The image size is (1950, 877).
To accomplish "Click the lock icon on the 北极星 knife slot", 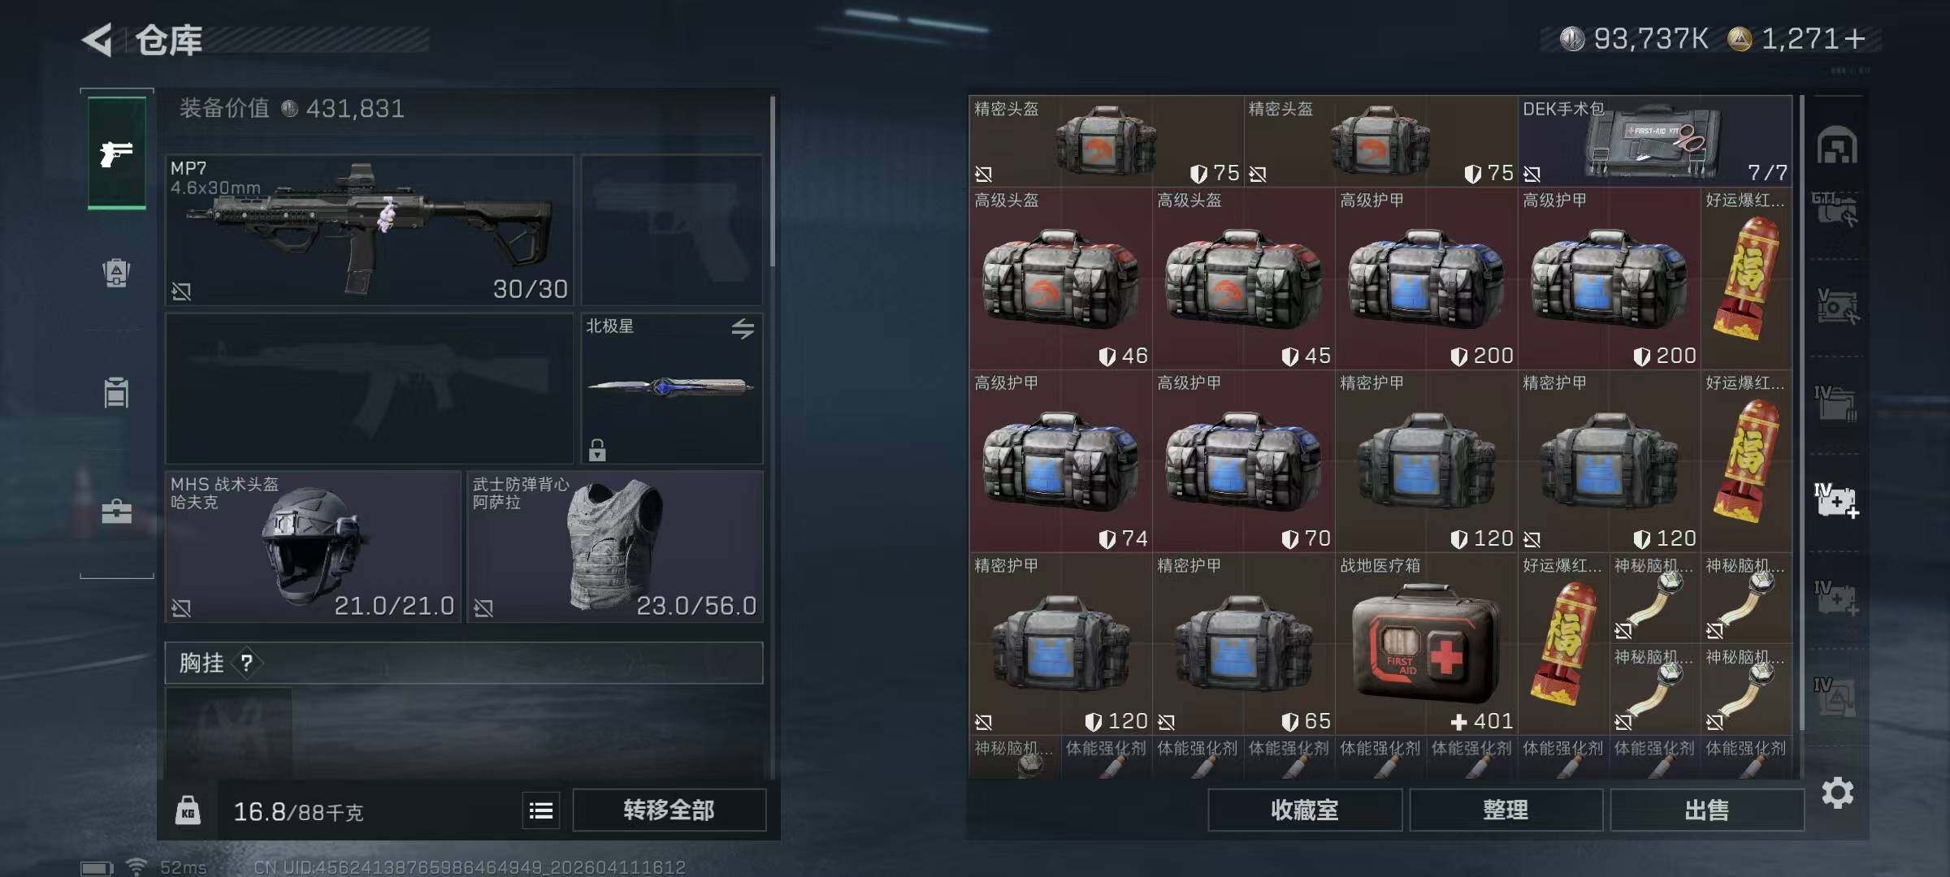I will click(x=597, y=450).
